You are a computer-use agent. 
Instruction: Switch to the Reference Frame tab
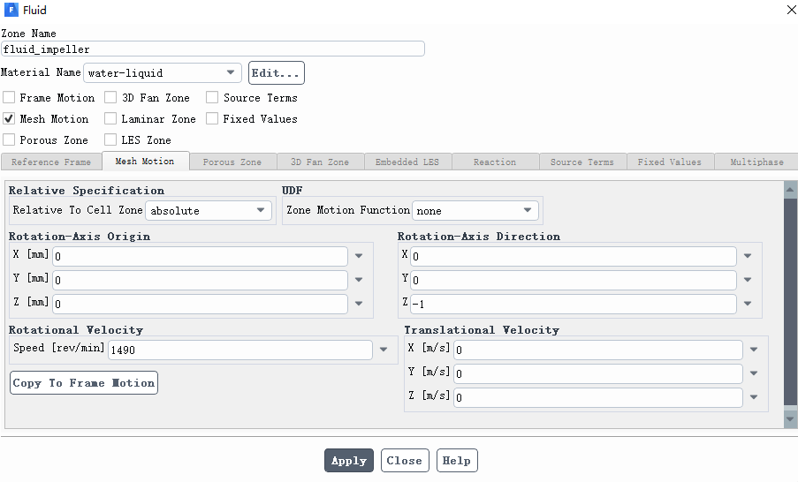click(51, 162)
